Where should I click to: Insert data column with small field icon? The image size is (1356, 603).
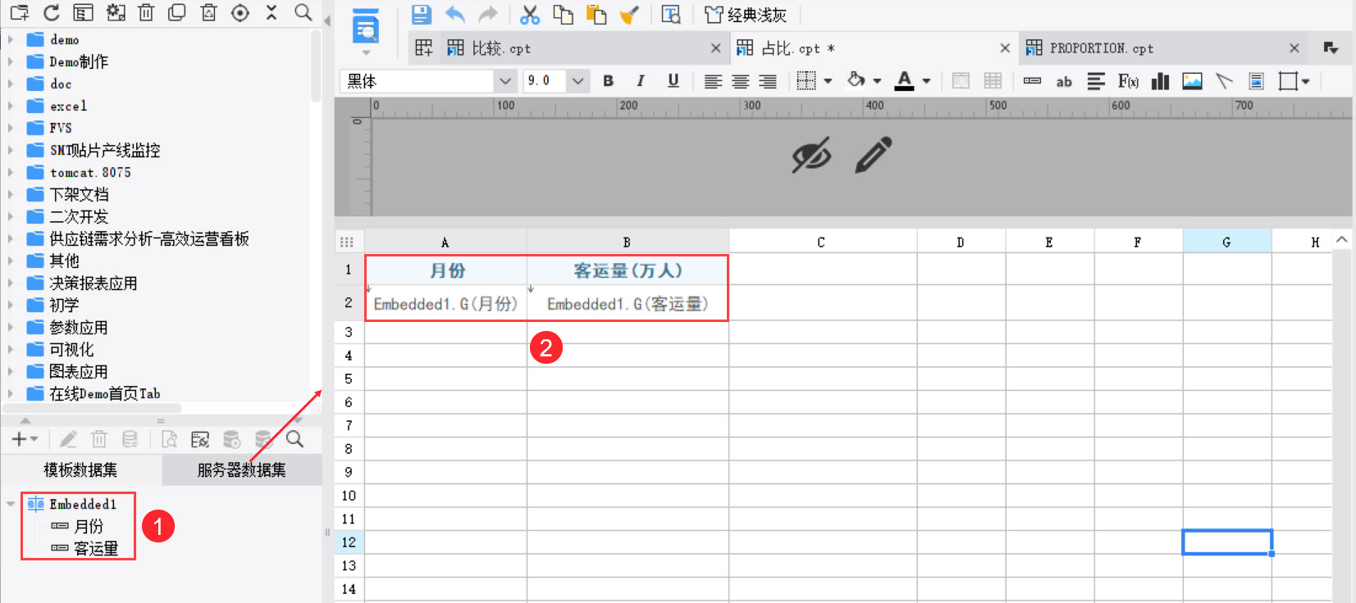[1032, 80]
